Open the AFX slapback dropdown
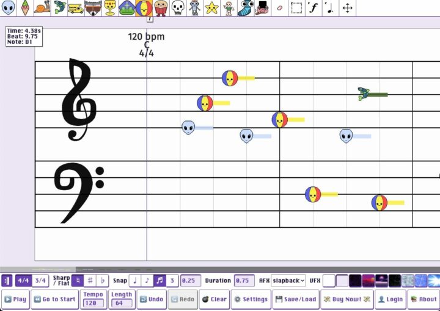The image size is (440, 311). click(288, 280)
